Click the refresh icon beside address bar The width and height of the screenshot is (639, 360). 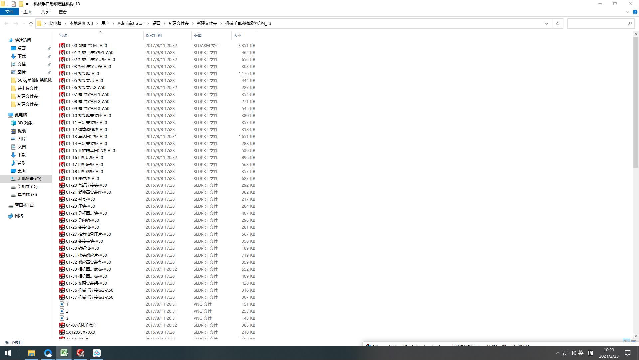tap(558, 23)
